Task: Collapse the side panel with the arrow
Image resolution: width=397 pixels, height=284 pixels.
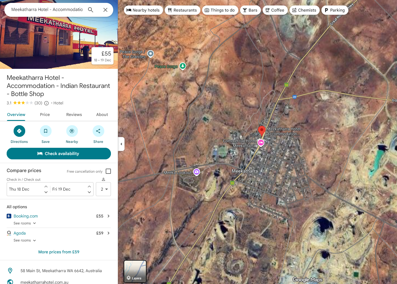Action: click(121, 144)
